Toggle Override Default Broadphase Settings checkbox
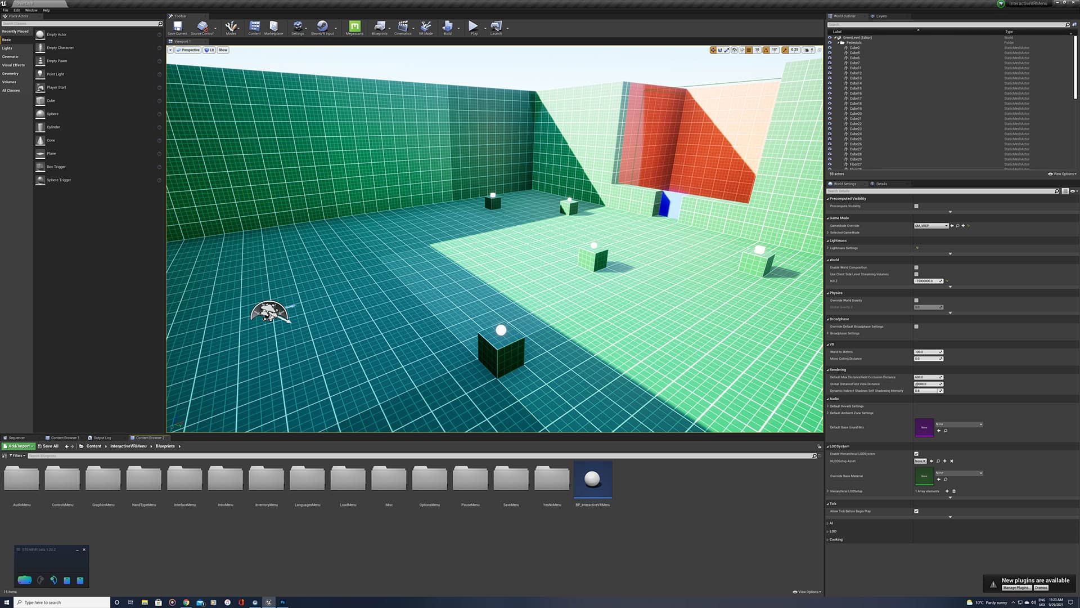Viewport: 1080px width, 608px height. [x=916, y=327]
